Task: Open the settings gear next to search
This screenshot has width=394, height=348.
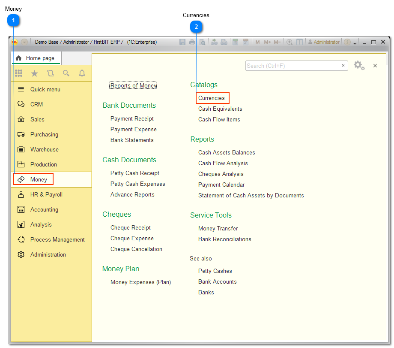Action: click(x=359, y=65)
